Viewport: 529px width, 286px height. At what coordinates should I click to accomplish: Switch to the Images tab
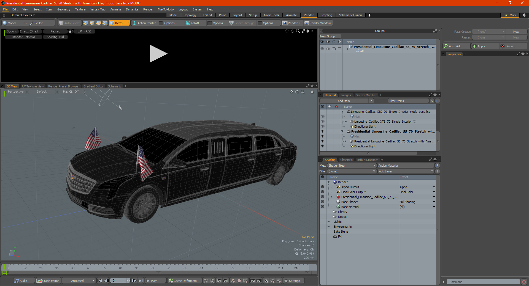coord(346,95)
